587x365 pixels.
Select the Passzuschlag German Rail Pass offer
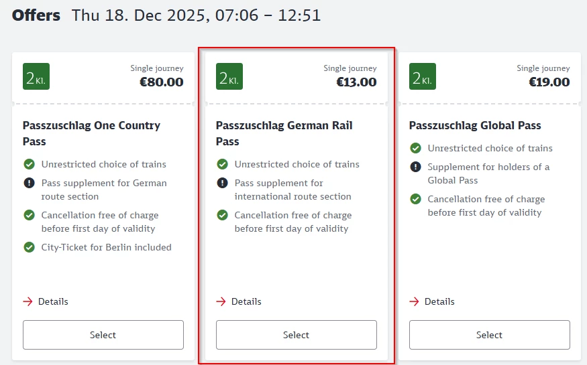296,335
